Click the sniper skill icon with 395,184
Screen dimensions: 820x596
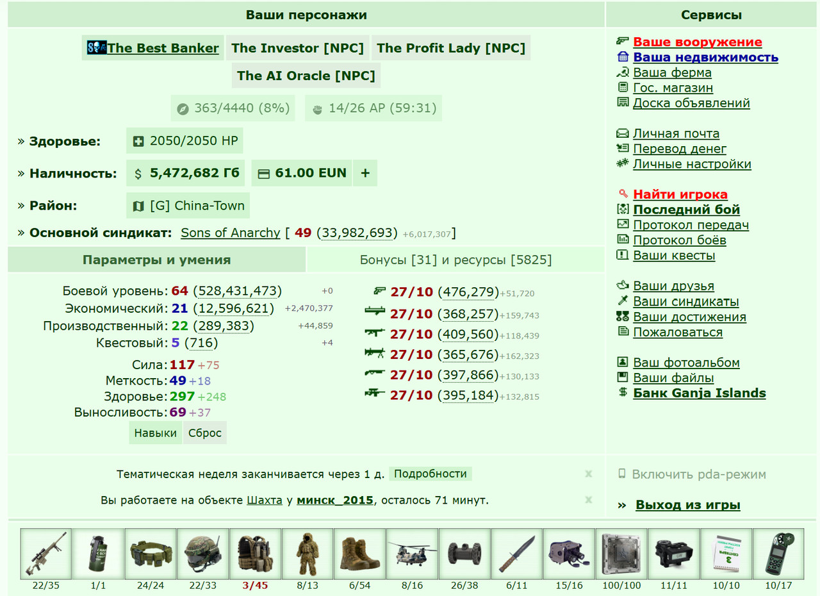coord(375,394)
